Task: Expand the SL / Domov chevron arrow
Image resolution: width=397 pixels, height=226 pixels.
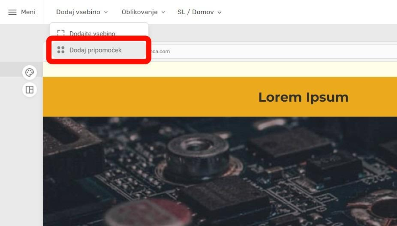Action: click(220, 12)
